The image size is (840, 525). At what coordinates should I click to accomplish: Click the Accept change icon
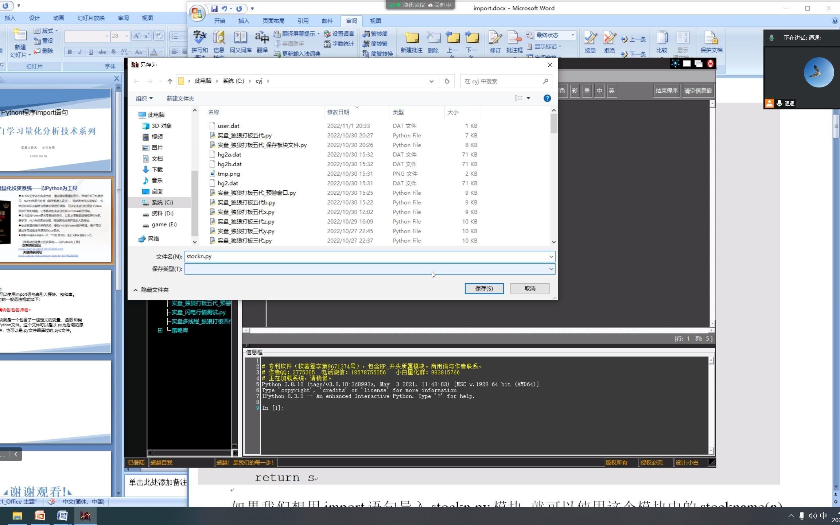click(590, 38)
